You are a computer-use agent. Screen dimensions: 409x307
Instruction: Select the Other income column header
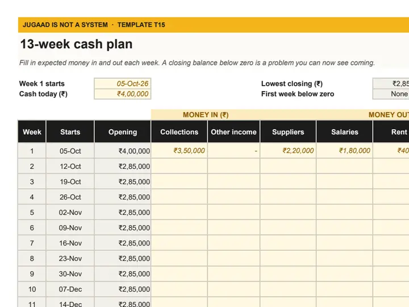click(233, 131)
